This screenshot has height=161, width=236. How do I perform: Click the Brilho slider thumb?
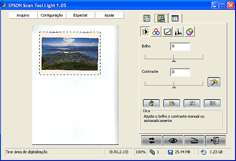[x=174, y=61]
